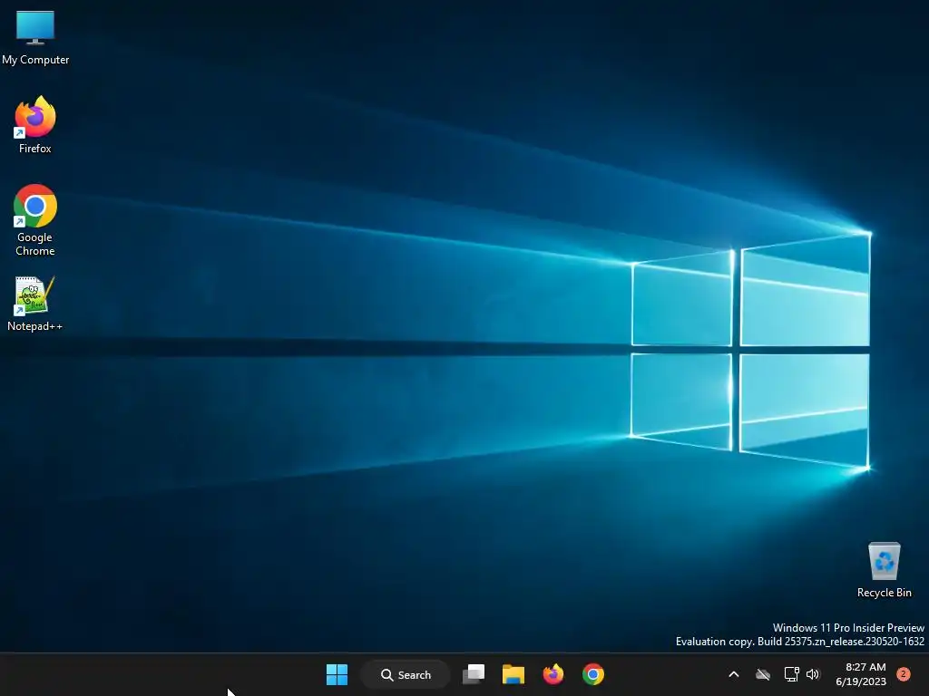Open the notification badge showing 2
This screenshot has height=696, width=929.
tap(904, 674)
